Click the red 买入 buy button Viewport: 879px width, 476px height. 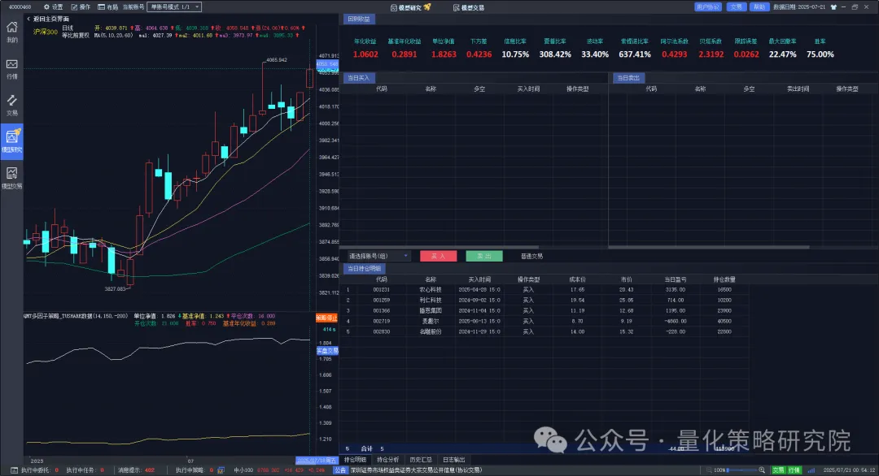tap(439, 256)
